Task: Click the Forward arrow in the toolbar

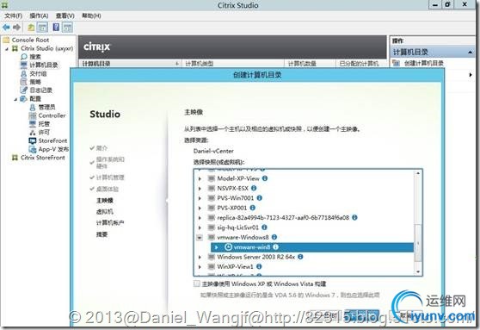Action: [16, 28]
